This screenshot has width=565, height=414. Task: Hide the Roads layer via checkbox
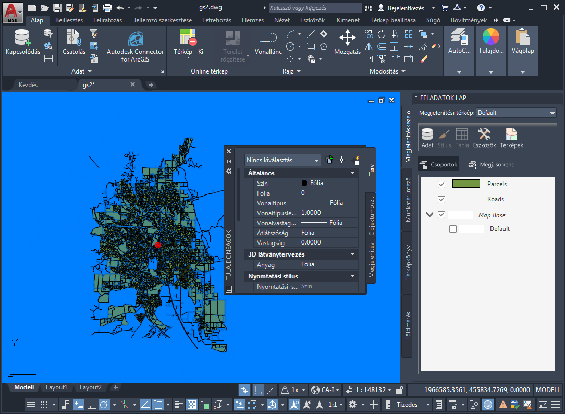point(441,199)
